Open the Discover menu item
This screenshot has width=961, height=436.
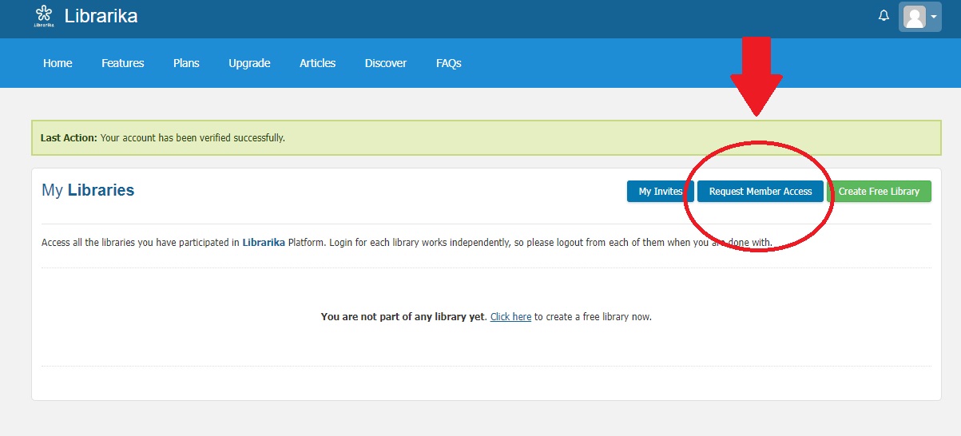coord(386,63)
